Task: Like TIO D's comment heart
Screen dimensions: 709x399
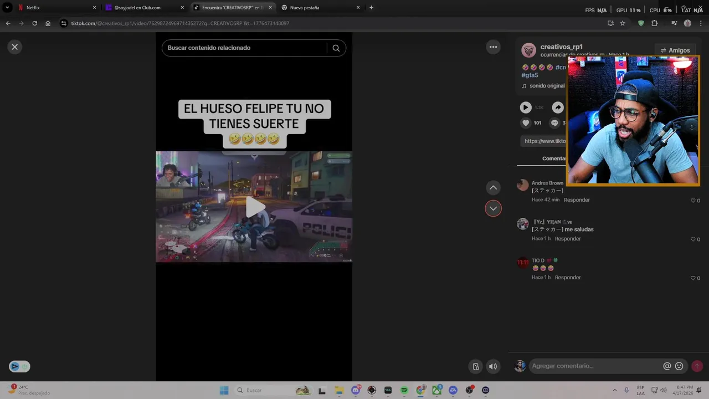Action: 693,278
